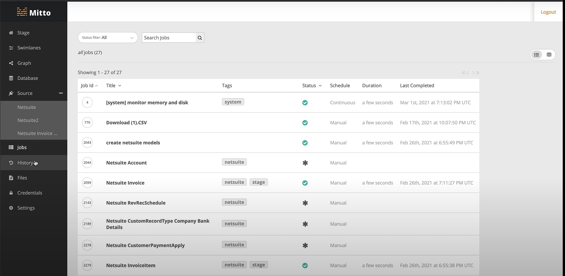Click asterisk status icon for Netsuite Account
Image resolution: width=565 pixels, height=276 pixels.
(x=305, y=163)
